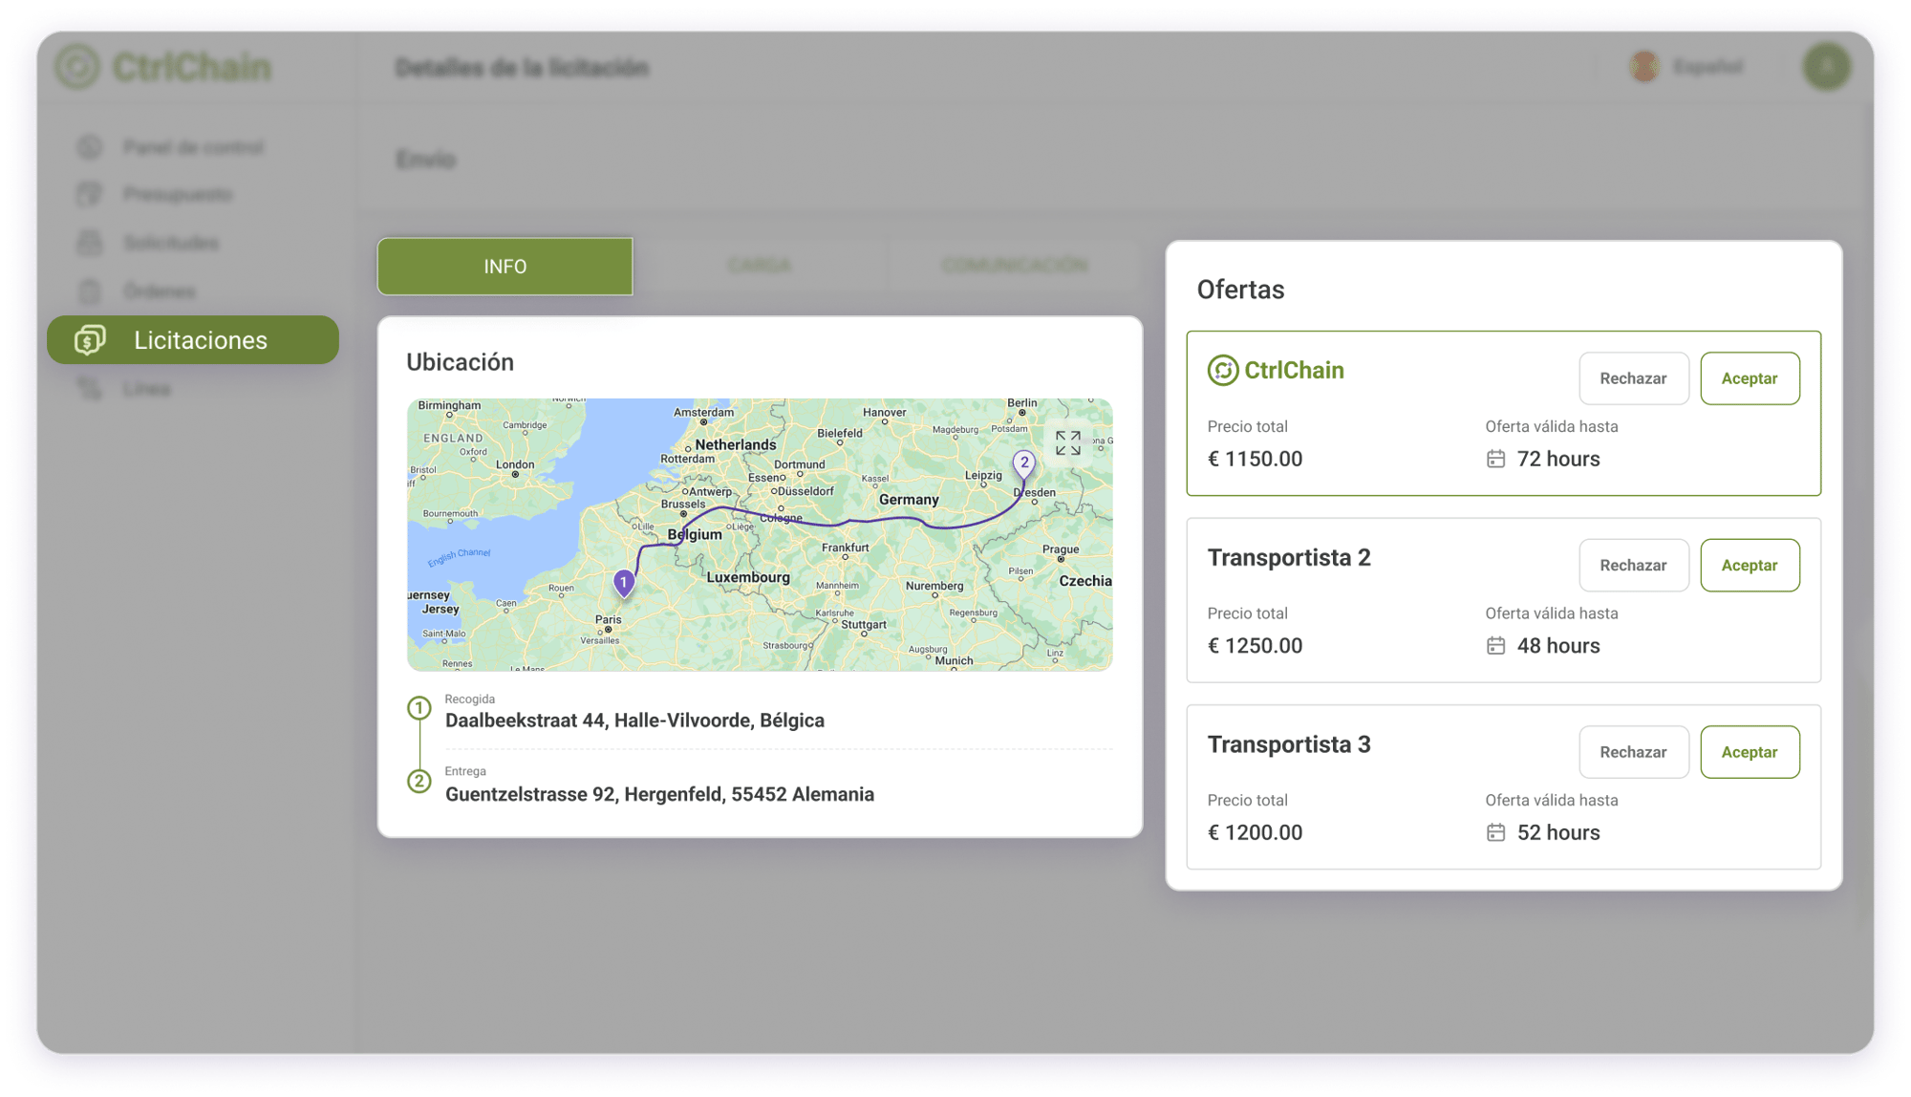Click the calendar icon beside 48 hours

click(1495, 646)
